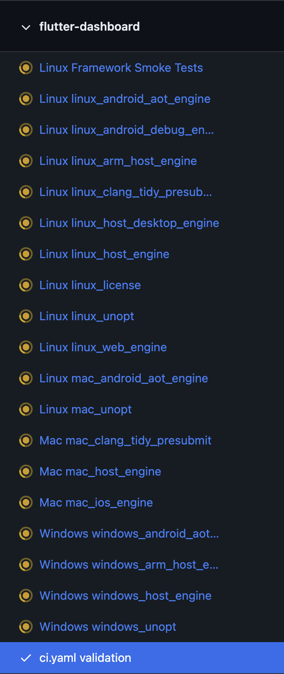Click the status indicator next to Linux linux_web_engine
The width and height of the screenshot is (284, 674).
click(26, 347)
